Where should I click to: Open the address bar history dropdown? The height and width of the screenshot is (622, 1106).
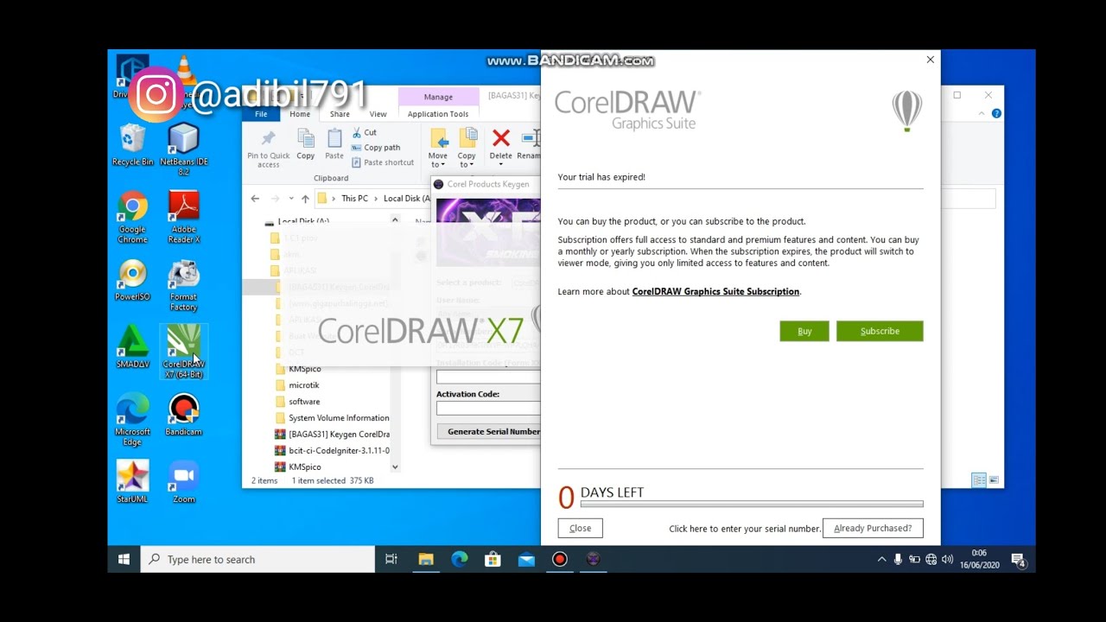[291, 198]
